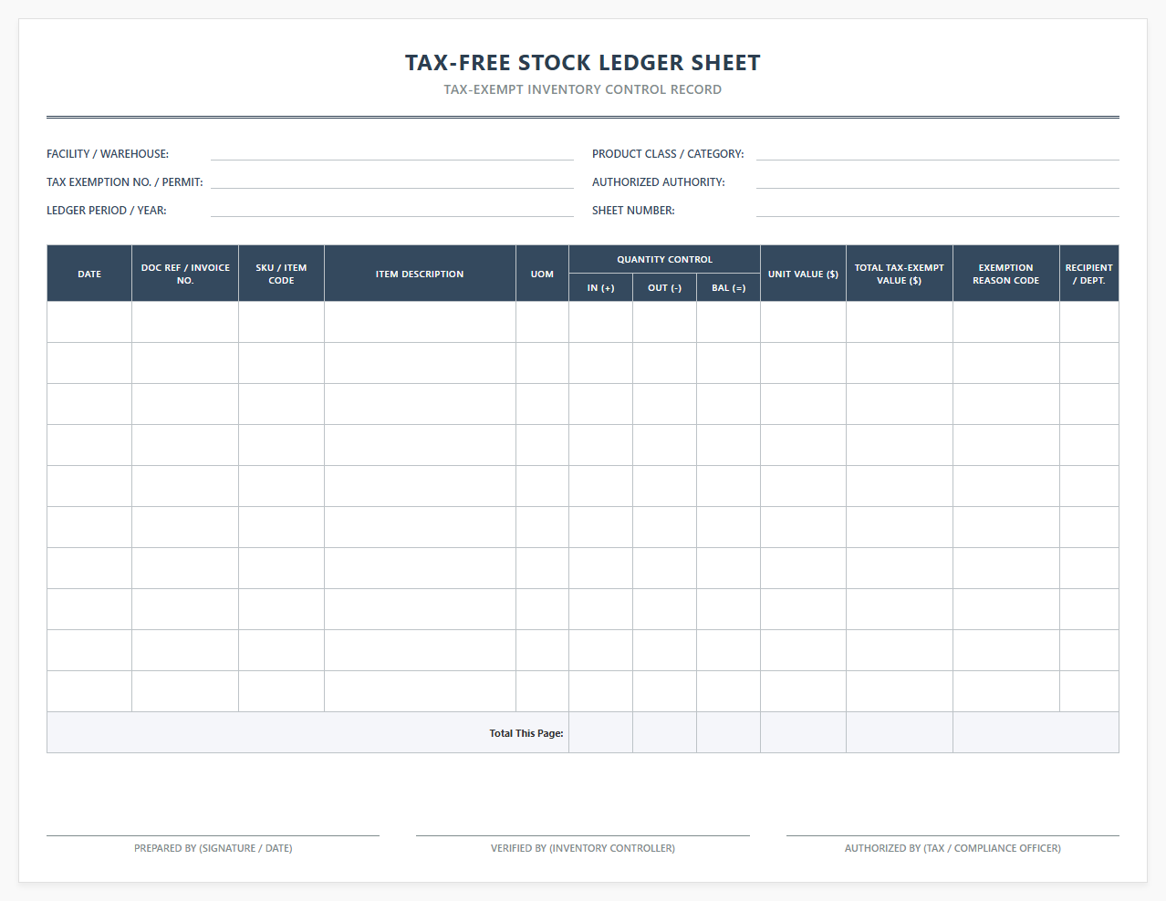The image size is (1166, 901).
Task: Click the 'SKU / ITEM CODE' header
Action: [x=281, y=274]
